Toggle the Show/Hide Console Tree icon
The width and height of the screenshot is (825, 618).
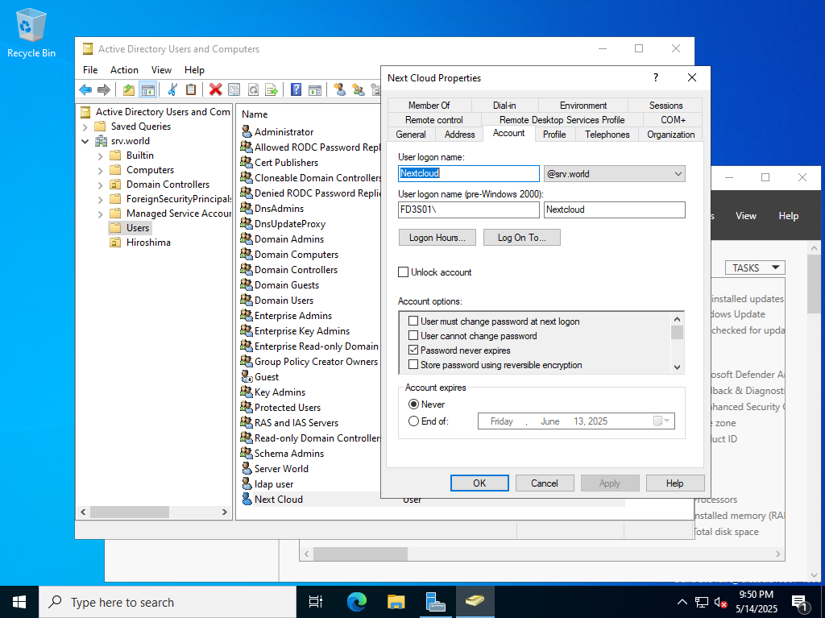pos(148,90)
